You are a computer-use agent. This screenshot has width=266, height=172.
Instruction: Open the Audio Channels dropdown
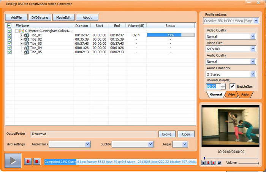pyautogui.click(x=253, y=74)
